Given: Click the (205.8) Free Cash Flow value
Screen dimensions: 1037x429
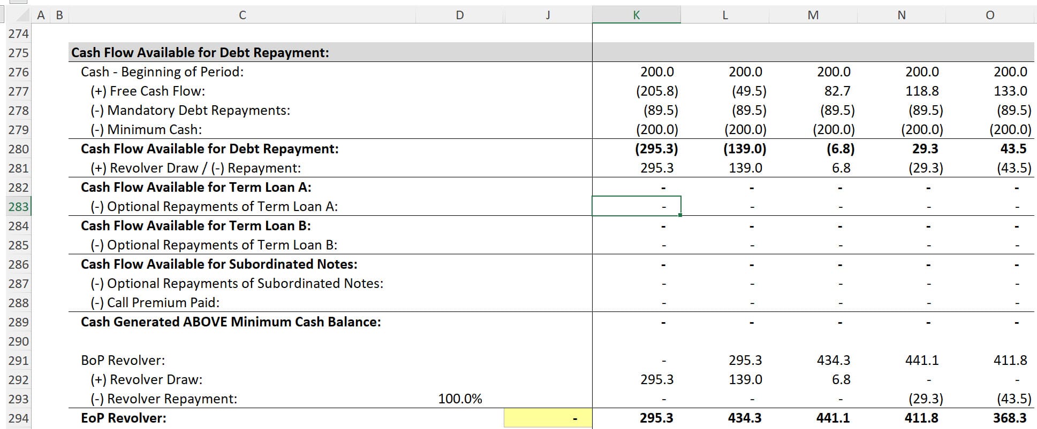Looking at the screenshot, I should tap(657, 91).
